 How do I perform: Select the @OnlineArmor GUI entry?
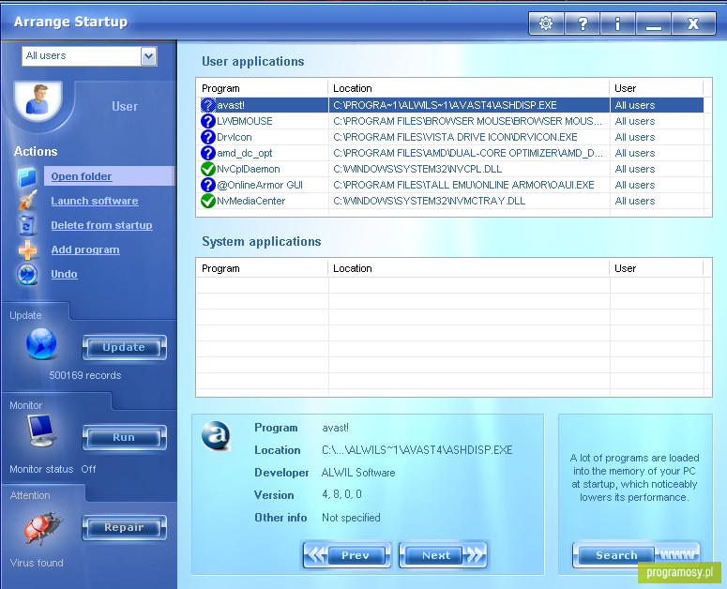pos(452,185)
